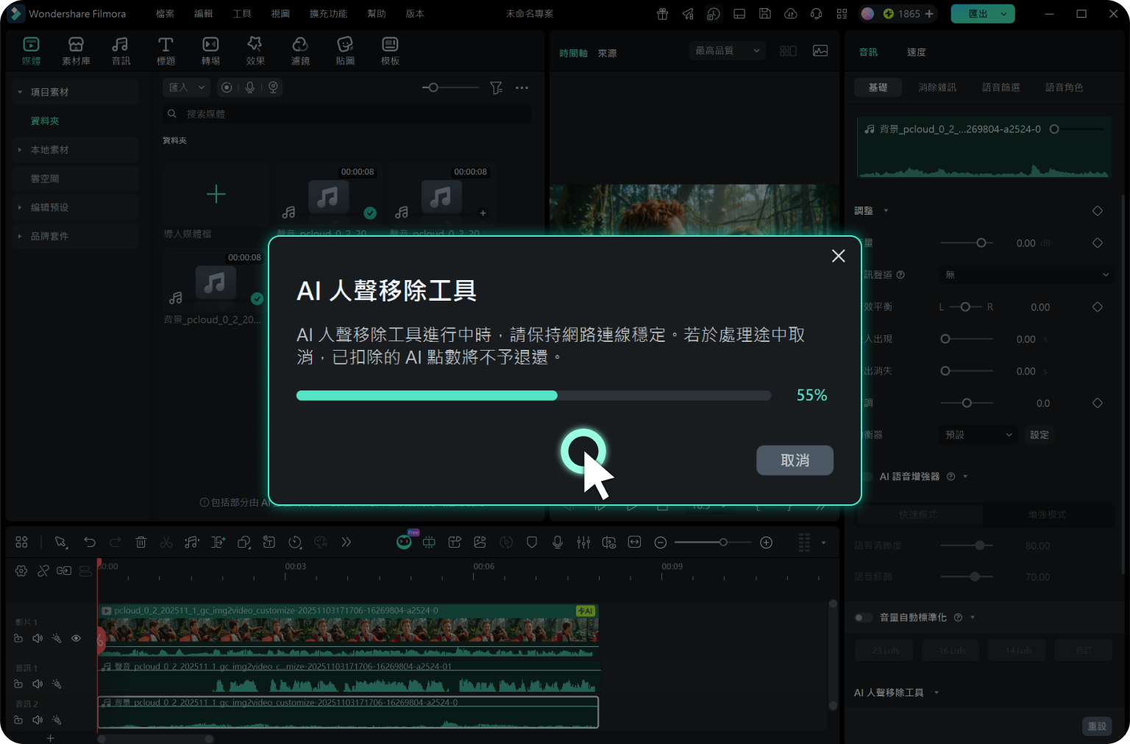Mute the 音訊 1 track speaker

coord(38,684)
